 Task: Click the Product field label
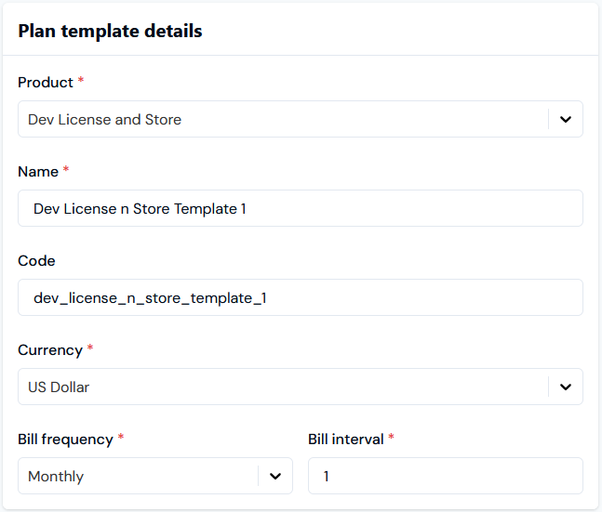[x=46, y=83]
